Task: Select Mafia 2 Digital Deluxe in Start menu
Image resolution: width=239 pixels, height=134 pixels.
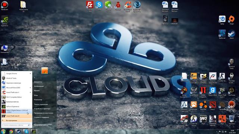Action: click(16, 111)
